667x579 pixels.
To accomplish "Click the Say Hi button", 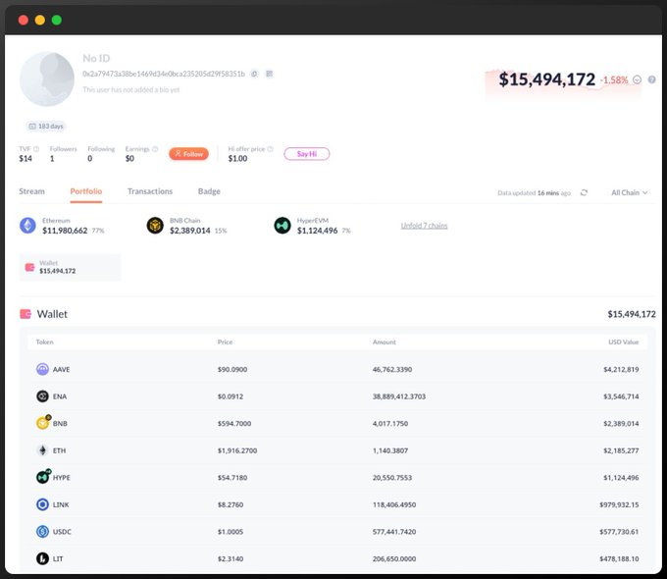I will pos(307,154).
